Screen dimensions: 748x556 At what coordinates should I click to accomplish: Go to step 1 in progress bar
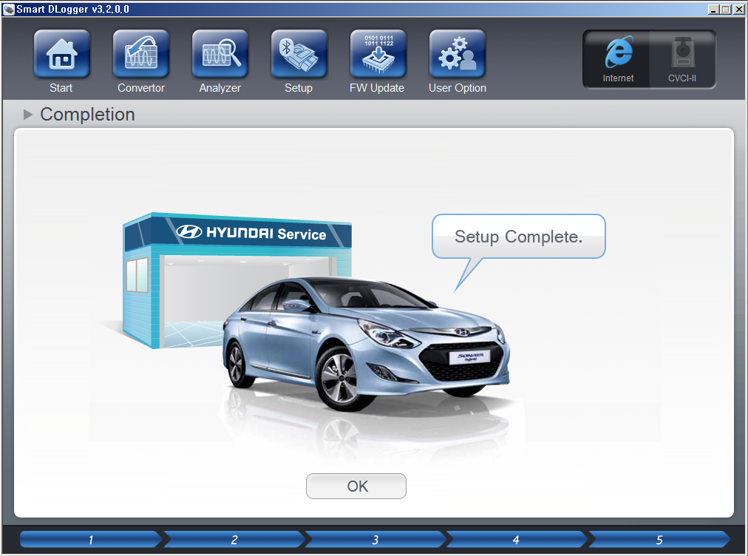coord(91,539)
